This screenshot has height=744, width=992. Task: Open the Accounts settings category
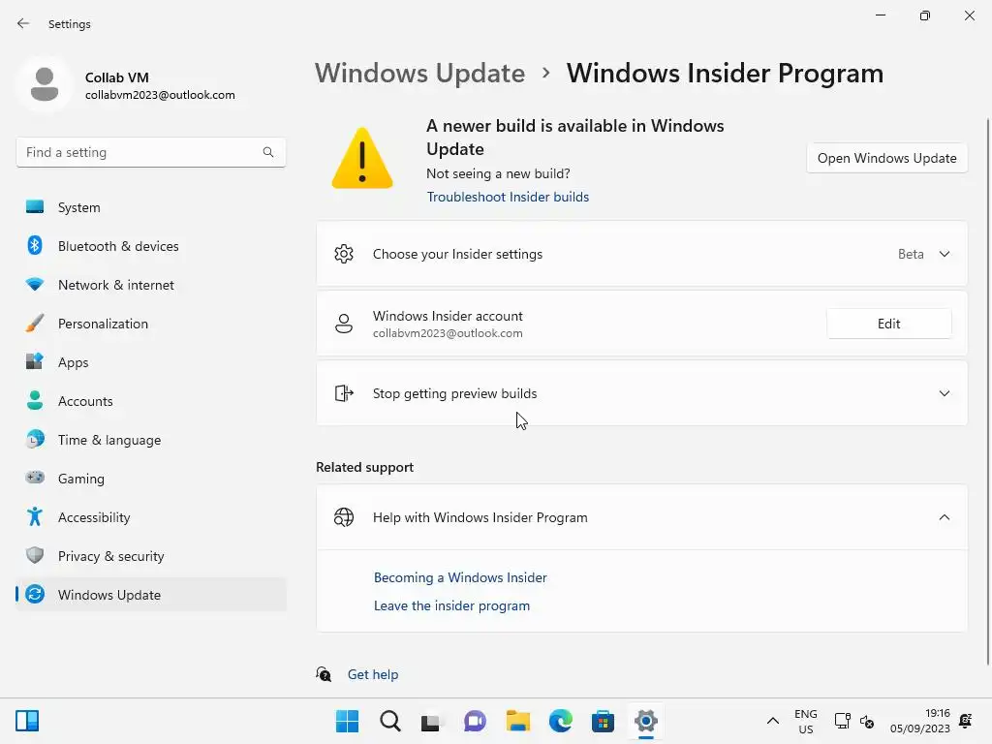(150, 401)
